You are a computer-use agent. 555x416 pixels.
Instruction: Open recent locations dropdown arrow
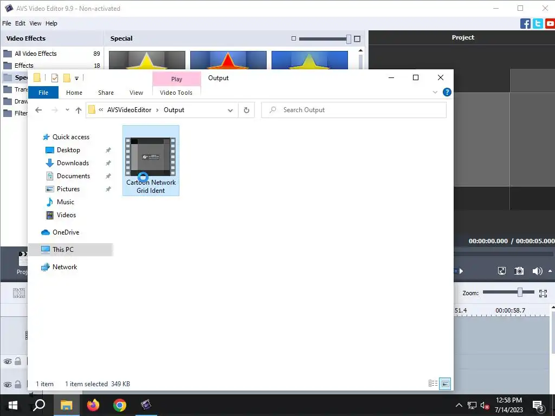click(67, 110)
